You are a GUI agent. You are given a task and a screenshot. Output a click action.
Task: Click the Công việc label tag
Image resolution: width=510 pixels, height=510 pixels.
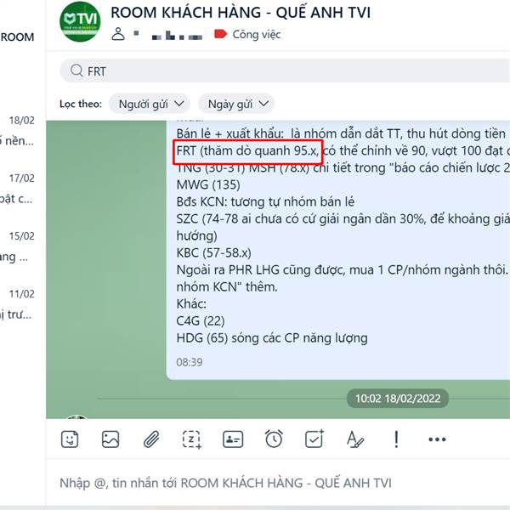[x=247, y=35]
